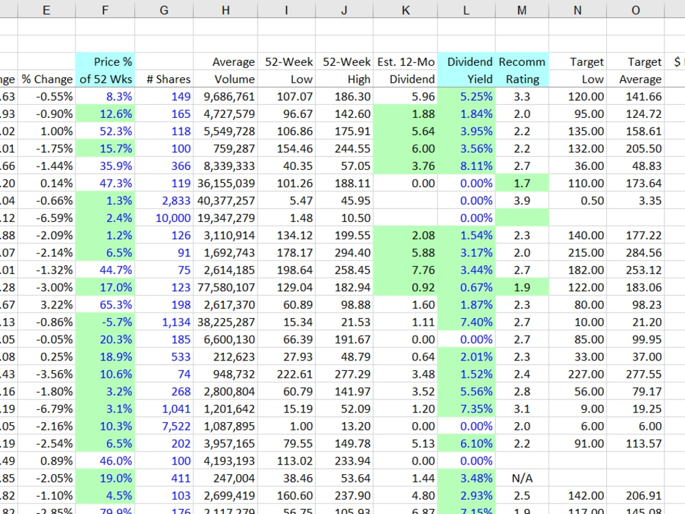This screenshot has height=514, width=685.
Task: Click the 'Recomm' header cell
Action: 522,62
